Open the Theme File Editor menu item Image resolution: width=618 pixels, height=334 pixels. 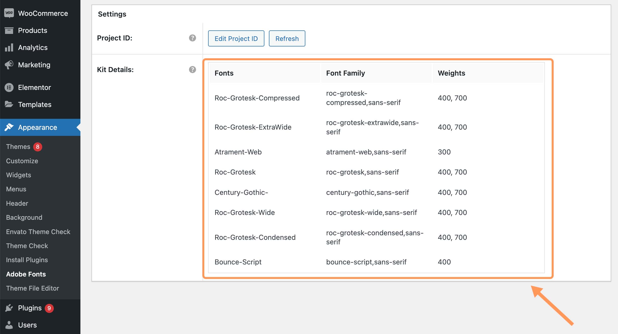coord(33,288)
